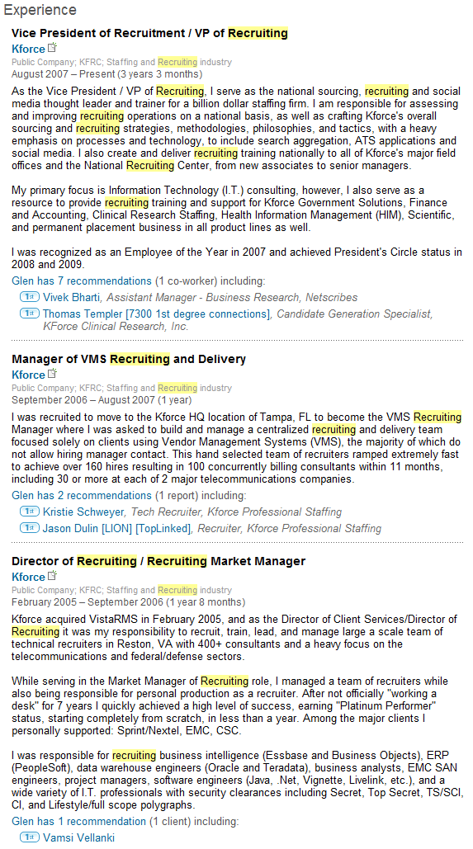Open the Kforce link under Director of Recruiting

28,577
